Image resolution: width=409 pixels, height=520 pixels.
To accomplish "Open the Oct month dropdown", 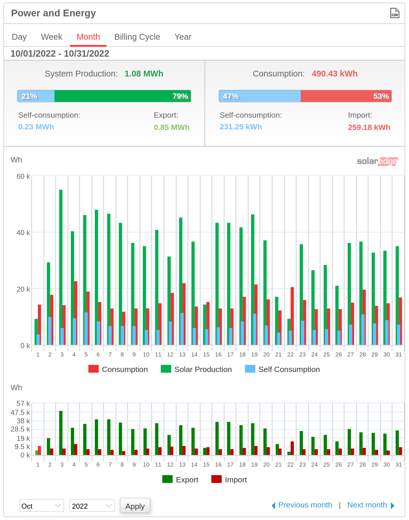I will point(41,506).
